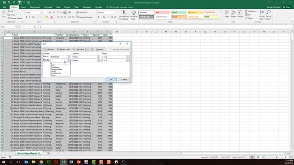Viewport: 294px width, 165px height.
Task: Click Options button in Sort dialog
Action: click(100, 49)
